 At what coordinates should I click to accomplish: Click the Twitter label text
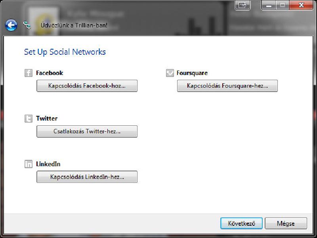[47, 118]
